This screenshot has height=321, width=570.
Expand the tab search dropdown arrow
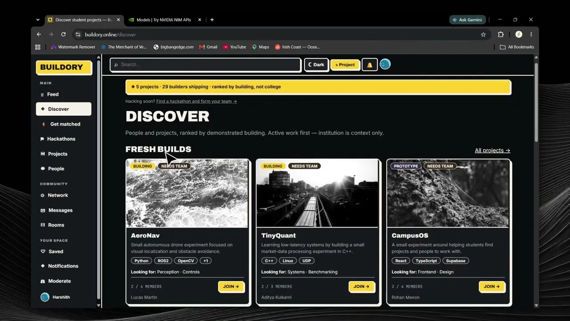pyautogui.click(x=38, y=20)
